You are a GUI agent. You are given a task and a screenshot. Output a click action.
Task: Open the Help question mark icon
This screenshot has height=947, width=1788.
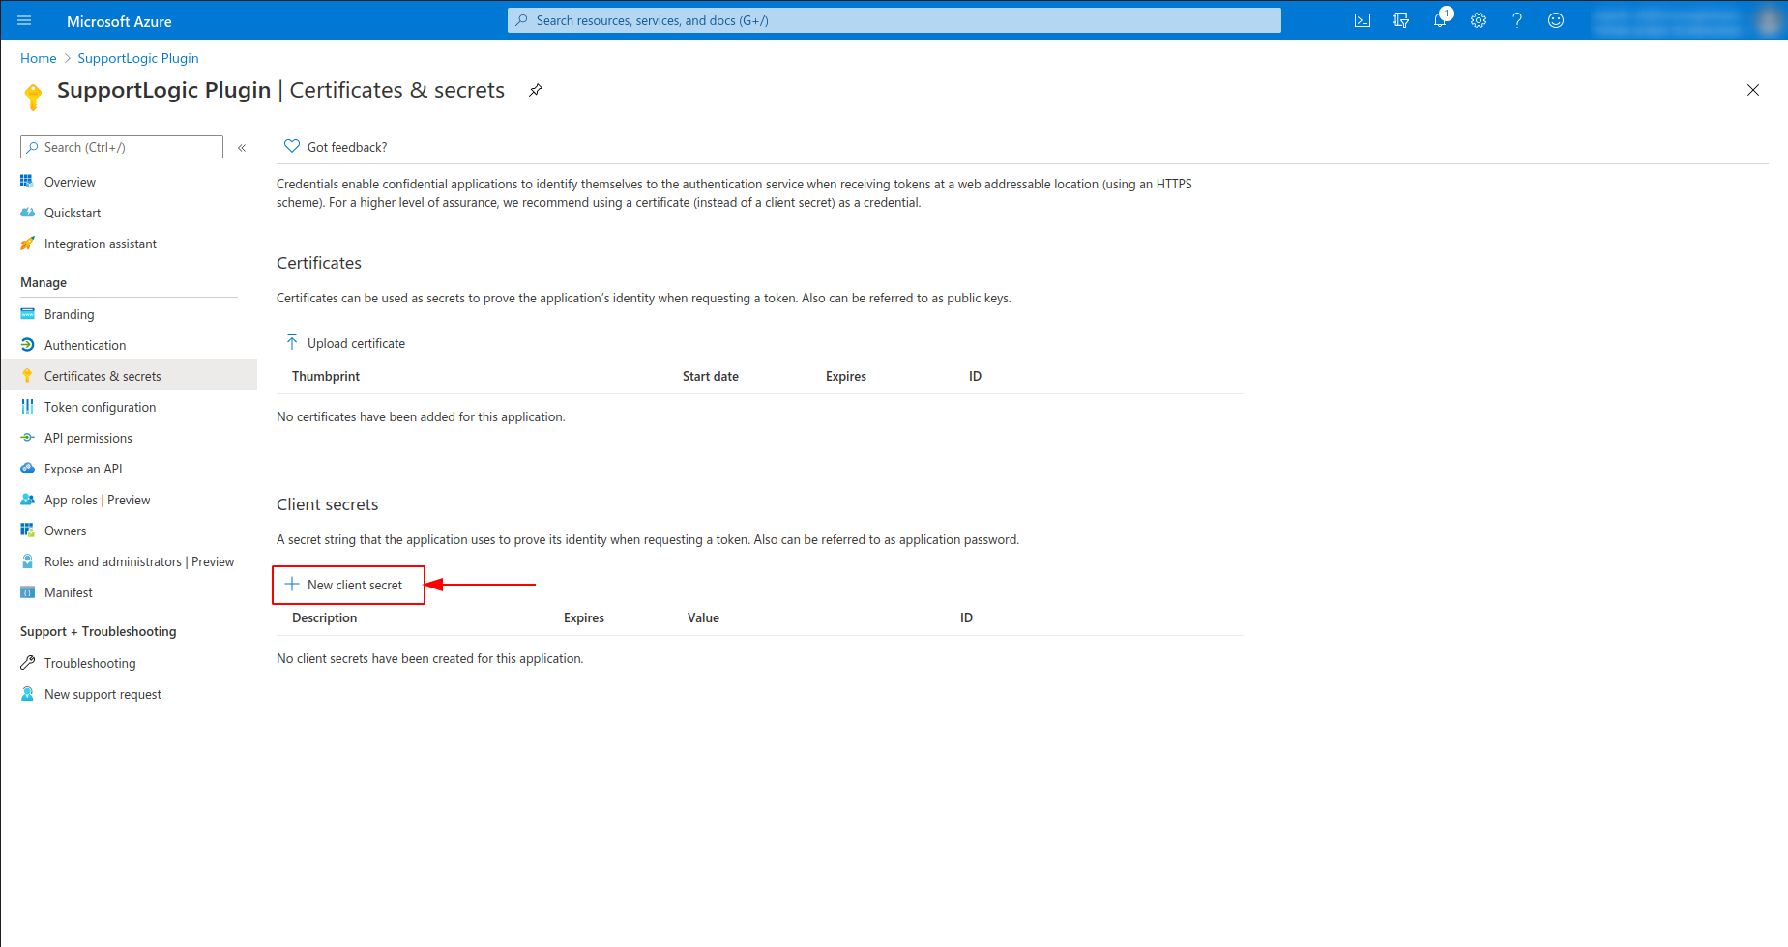click(1517, 20)
